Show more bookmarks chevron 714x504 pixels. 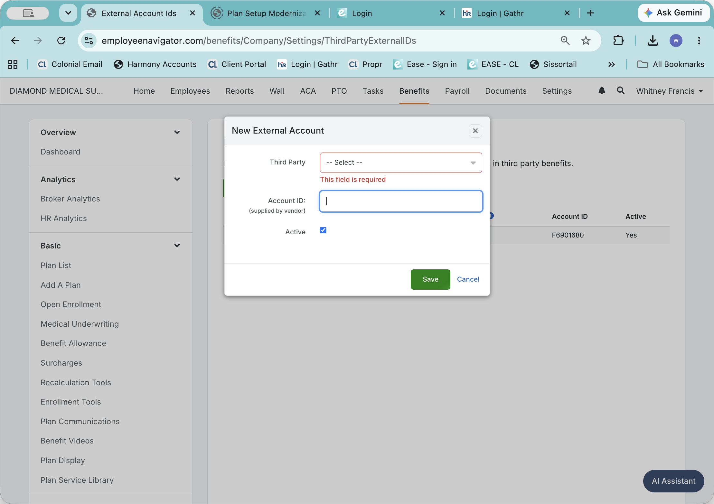[x=611, y=64]
